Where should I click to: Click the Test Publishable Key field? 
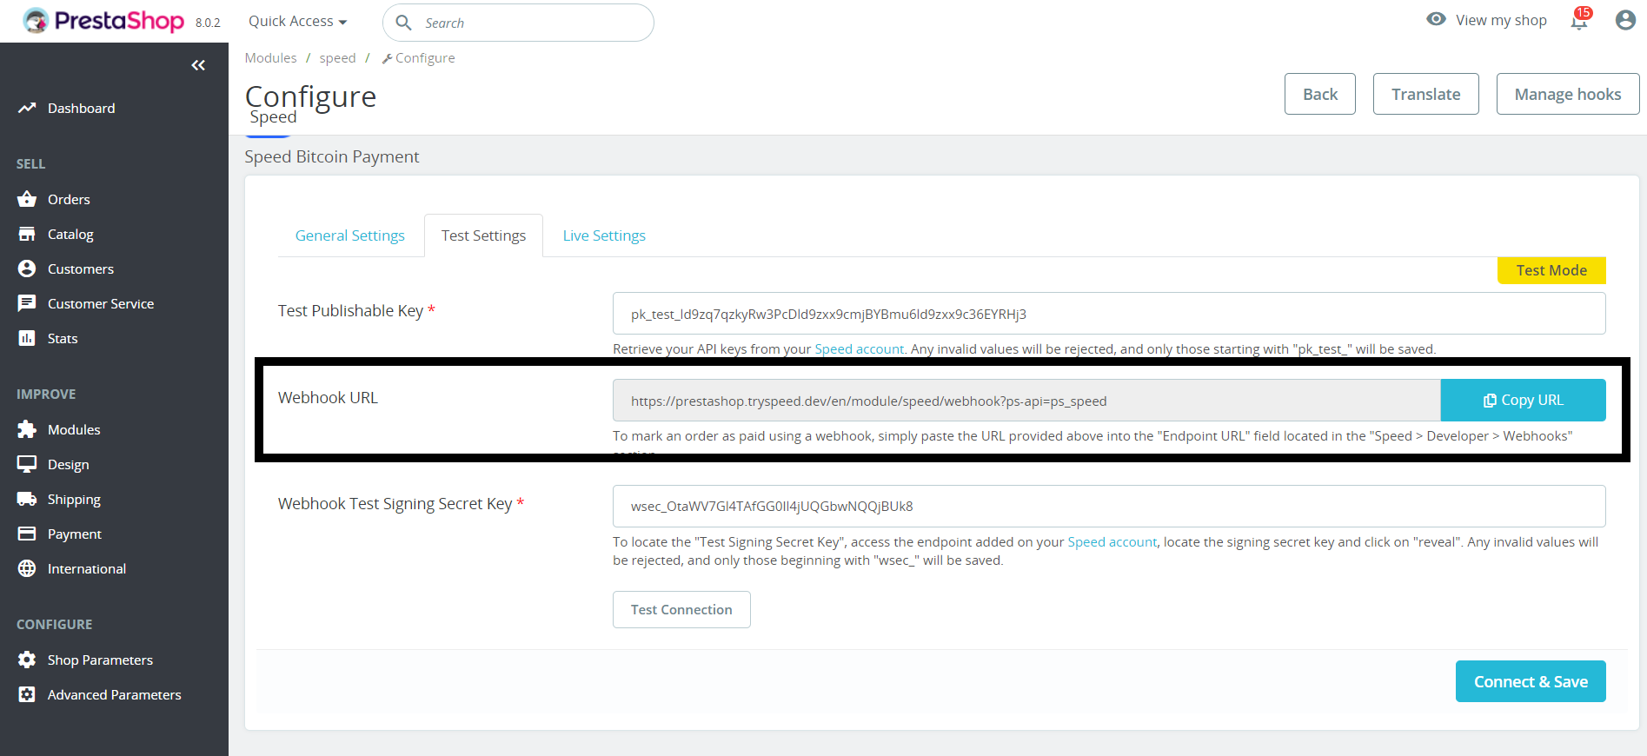(1109, 314)
